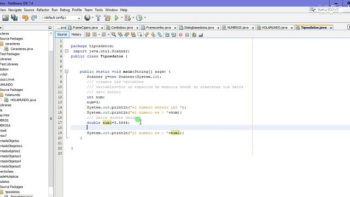This screenshot has width=350, height=197.
Task: Open the Navigate menu
Action: click(15, 10)
